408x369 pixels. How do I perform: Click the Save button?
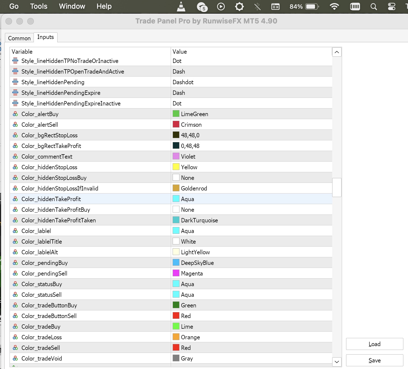(x=374, y=360)
